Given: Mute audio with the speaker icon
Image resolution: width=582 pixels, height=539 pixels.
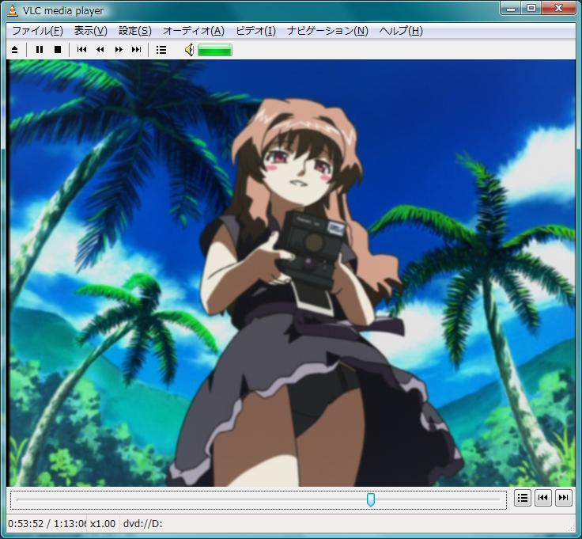Looking at the screenshot, I should 189,50.
